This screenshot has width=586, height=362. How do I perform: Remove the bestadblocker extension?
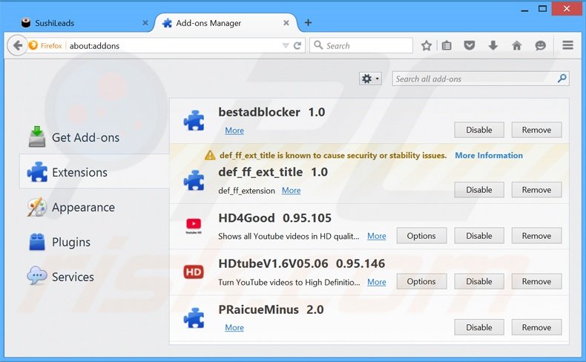pos(536,130)
